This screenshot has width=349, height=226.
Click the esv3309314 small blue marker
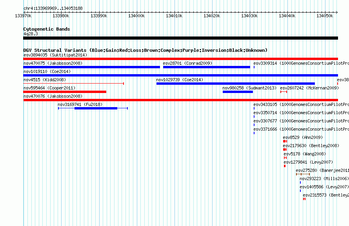tap(254, 67)
